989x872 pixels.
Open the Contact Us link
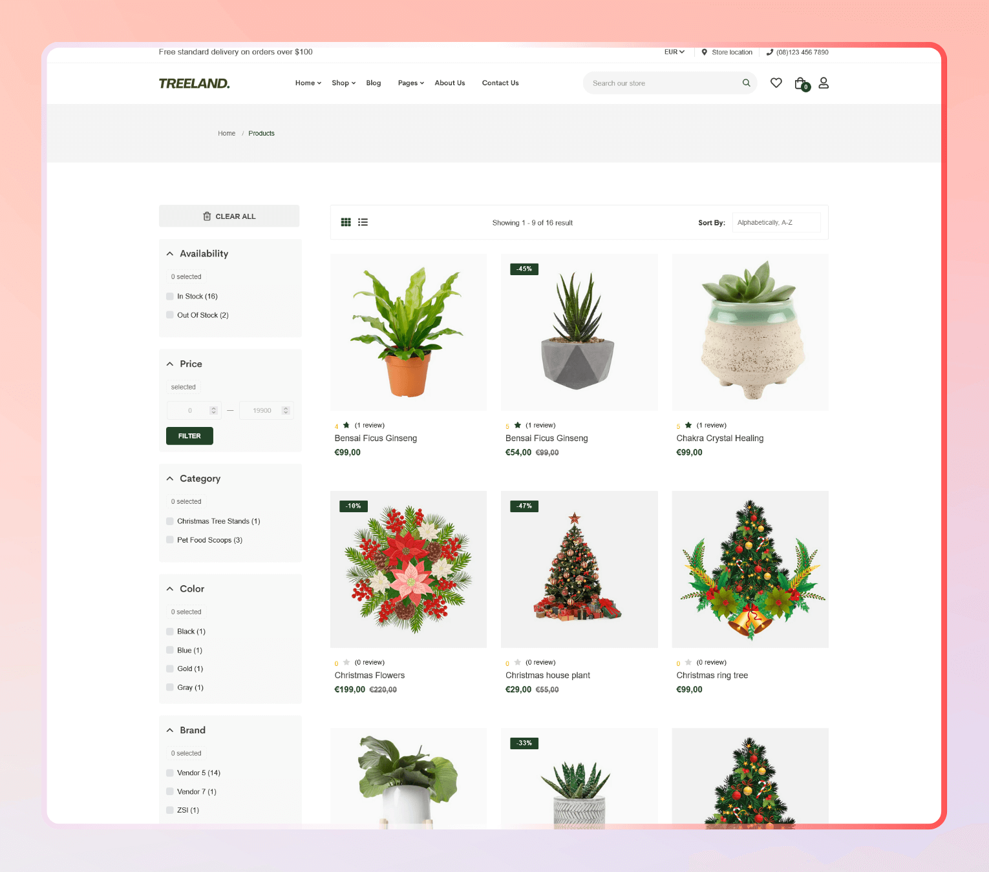500,83
